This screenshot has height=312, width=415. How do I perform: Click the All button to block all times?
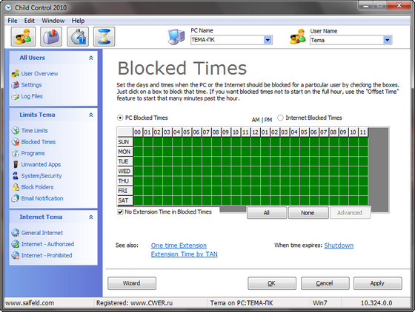(x=267, y=213)
